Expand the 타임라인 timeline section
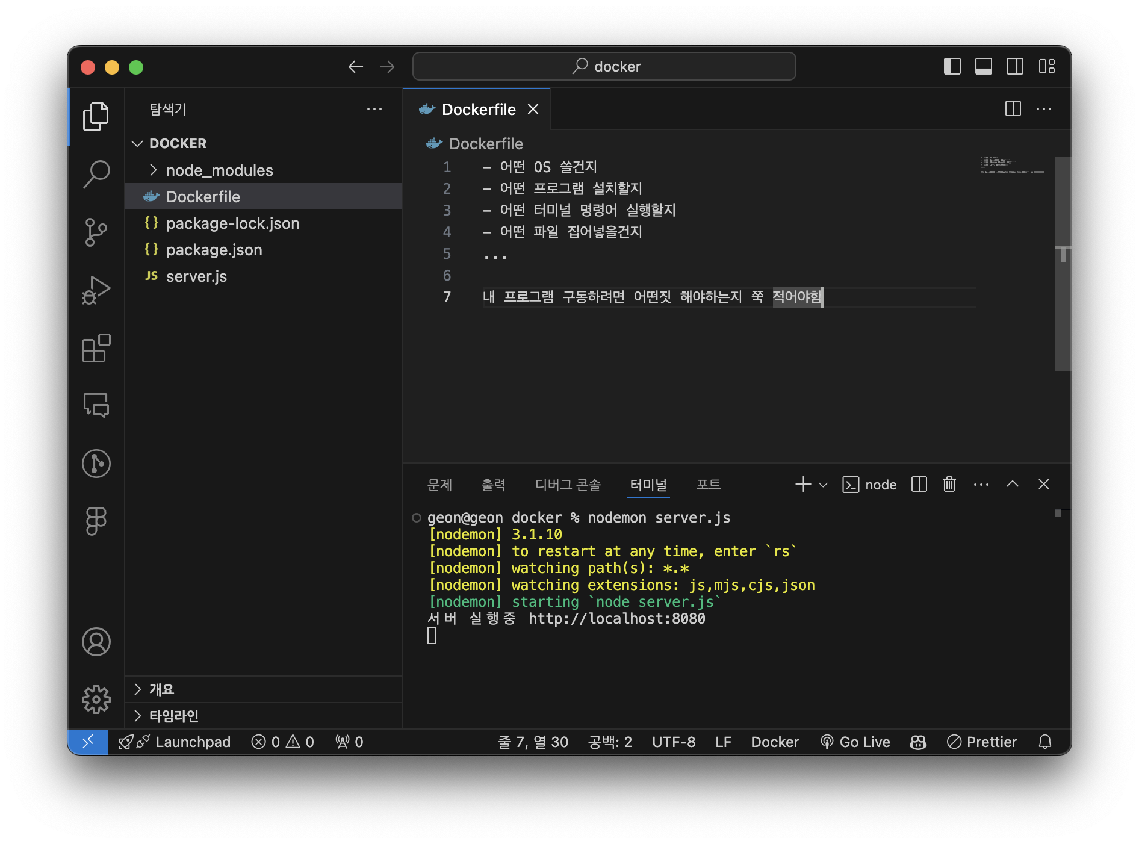The width and height of the screenshot is (1139, 844). pyautogui.click(x=264, y=716)
